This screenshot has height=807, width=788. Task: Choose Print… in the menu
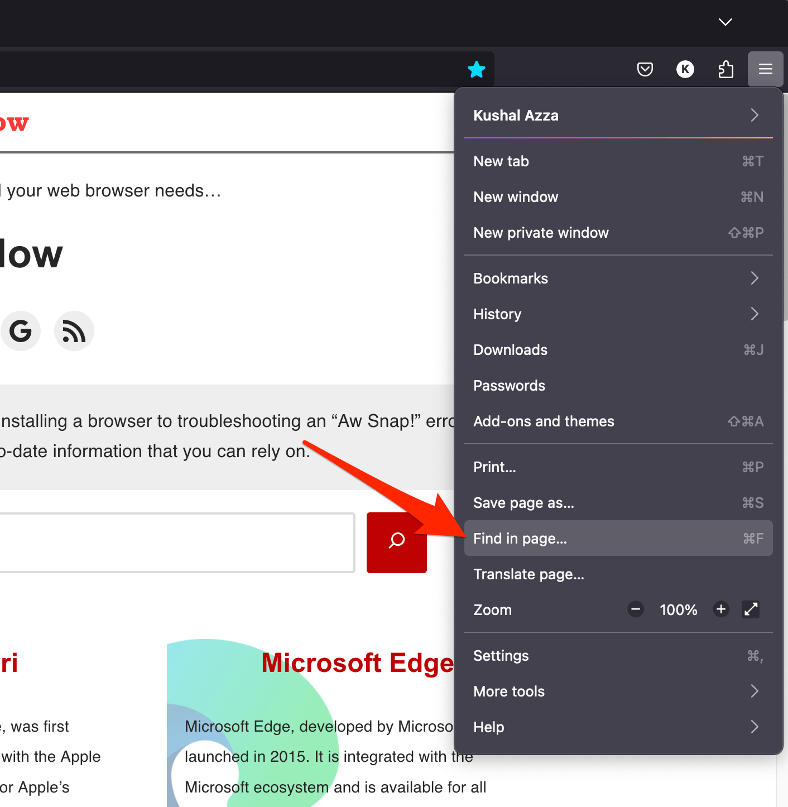(x=618, y=467)
